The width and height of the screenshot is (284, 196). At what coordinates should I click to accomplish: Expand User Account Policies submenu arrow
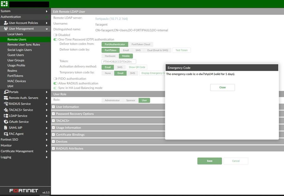[x=47, y=23]
